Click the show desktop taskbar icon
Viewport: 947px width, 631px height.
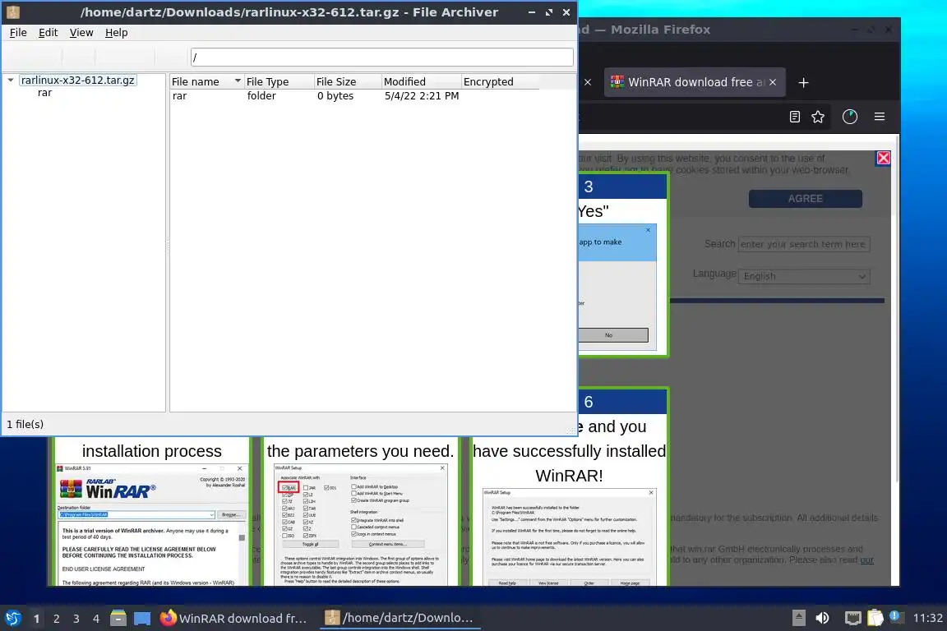click(x=142, y=619)
